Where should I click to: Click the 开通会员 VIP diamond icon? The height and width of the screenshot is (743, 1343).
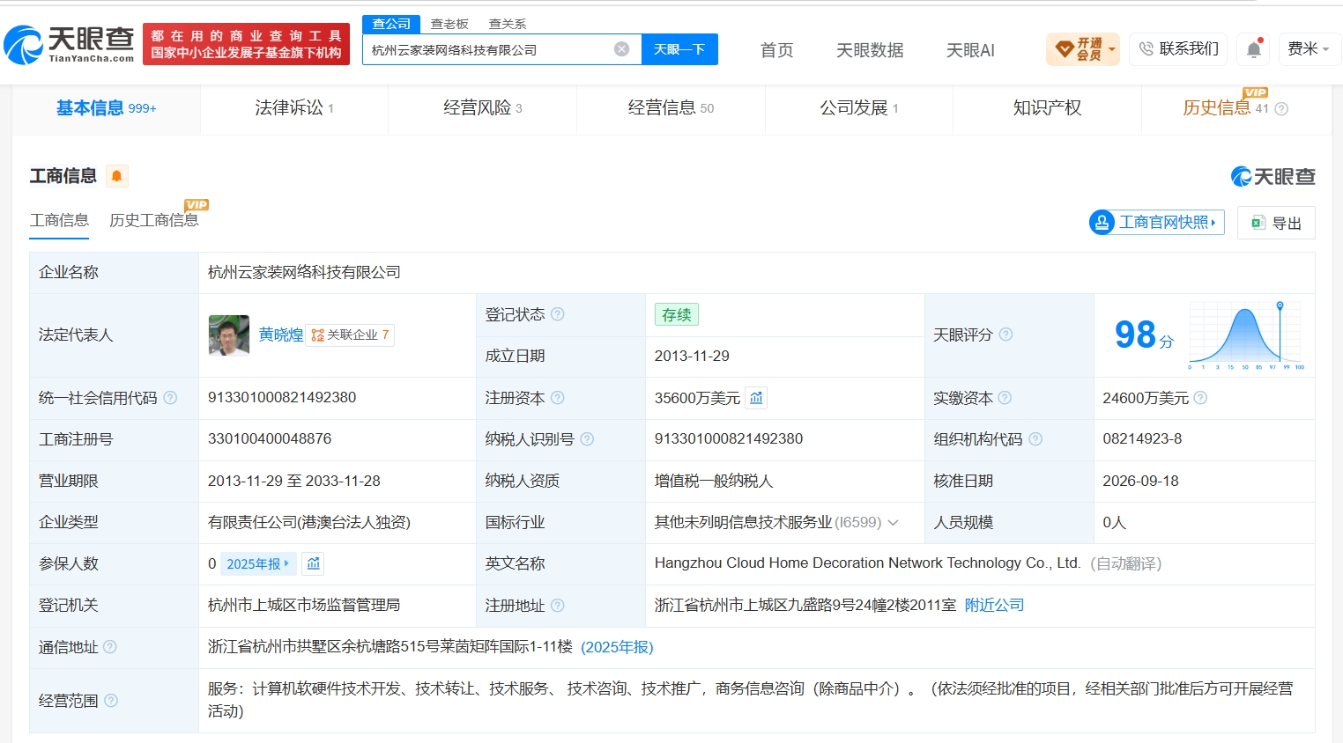pos(1065,49)
